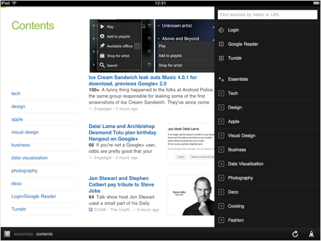Viewport: 321px width, 241px height.
Task: Expand the Visual Design arrow icon
Action: coord(221,136)
